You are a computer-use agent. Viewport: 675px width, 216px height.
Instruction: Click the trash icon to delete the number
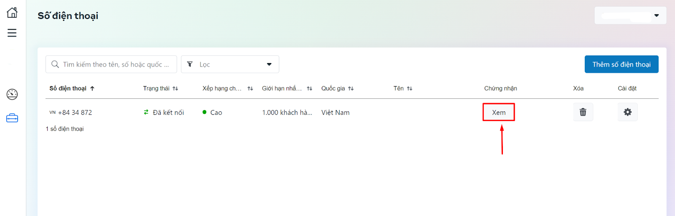pyautogui.click(x=583, y=112)
